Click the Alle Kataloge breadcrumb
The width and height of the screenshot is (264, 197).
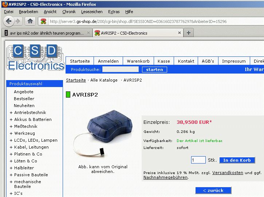(104, 80)
